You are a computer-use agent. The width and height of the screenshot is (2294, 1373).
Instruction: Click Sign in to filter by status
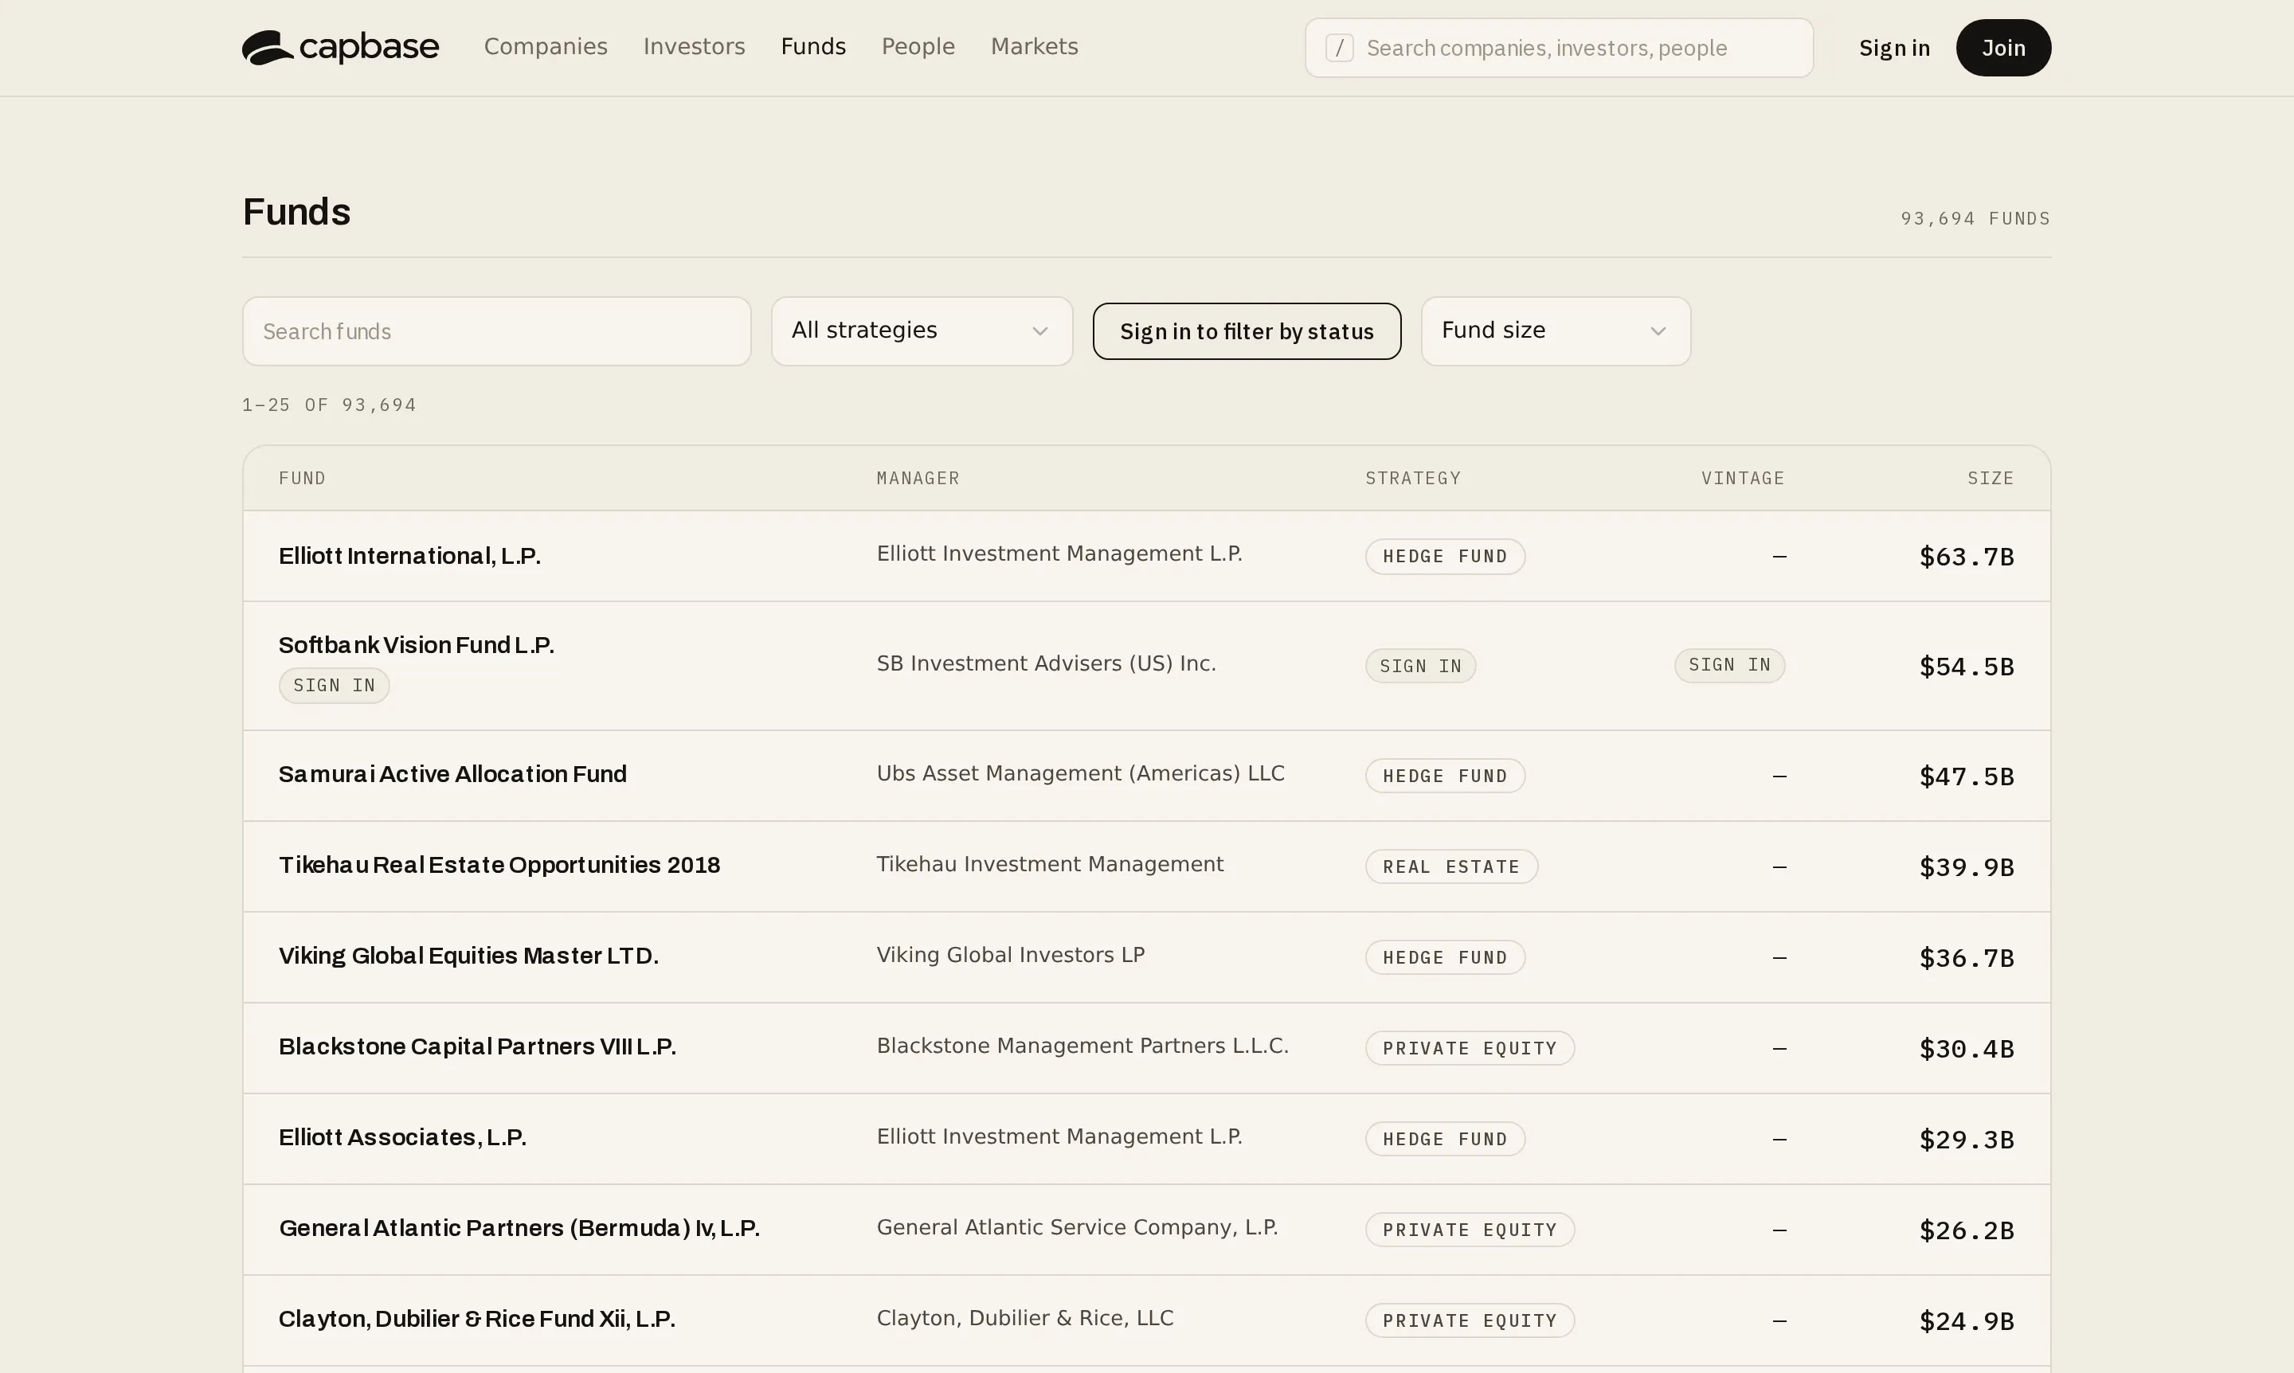[1247, 331]
